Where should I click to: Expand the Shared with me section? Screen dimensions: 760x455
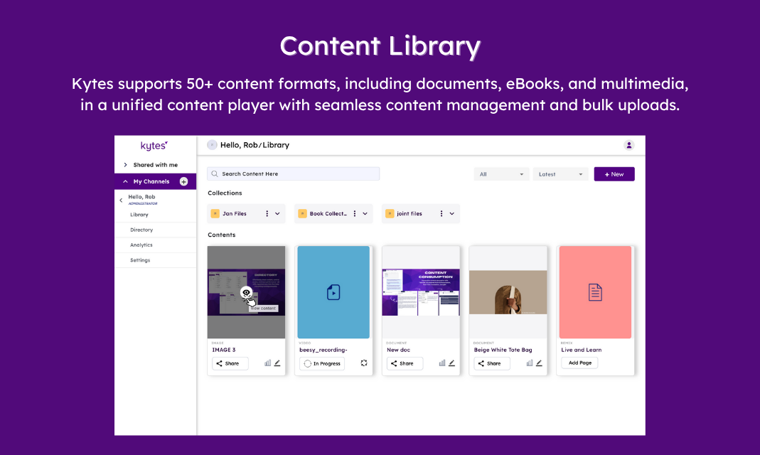pos(125,165)
